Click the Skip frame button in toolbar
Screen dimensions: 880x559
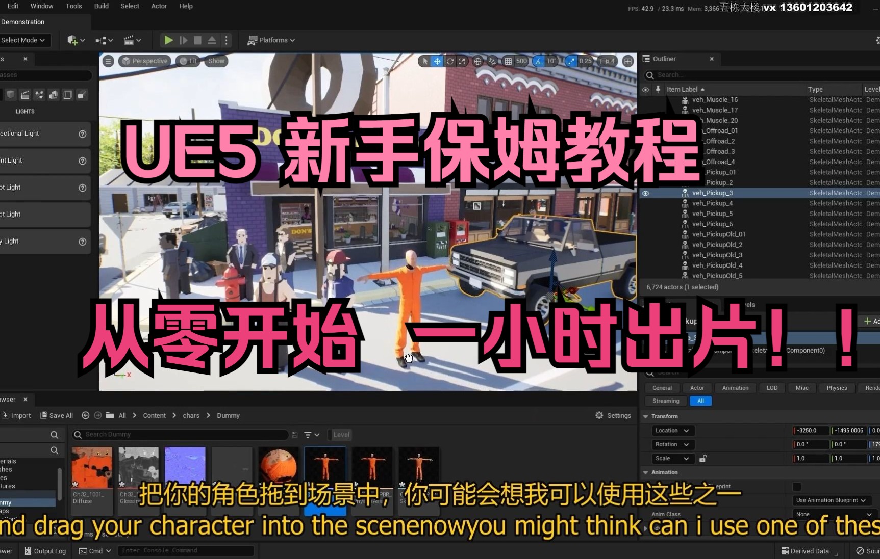[x=184, y=40]
